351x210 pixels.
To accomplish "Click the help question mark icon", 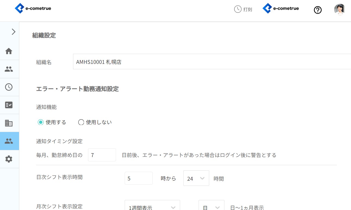I will [318, 10].
